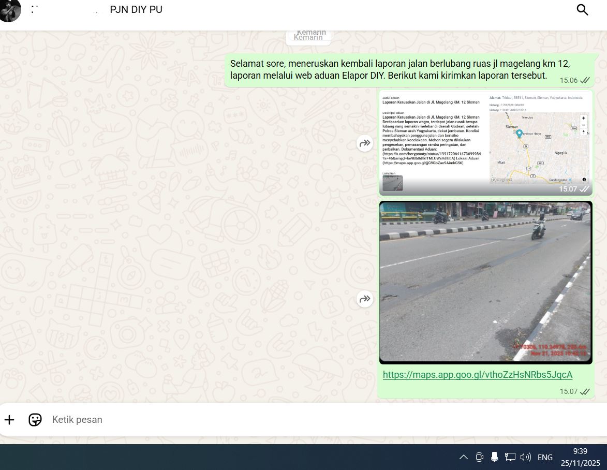Click the volume speaker icon
607x470 pixels.
point(525,457)
